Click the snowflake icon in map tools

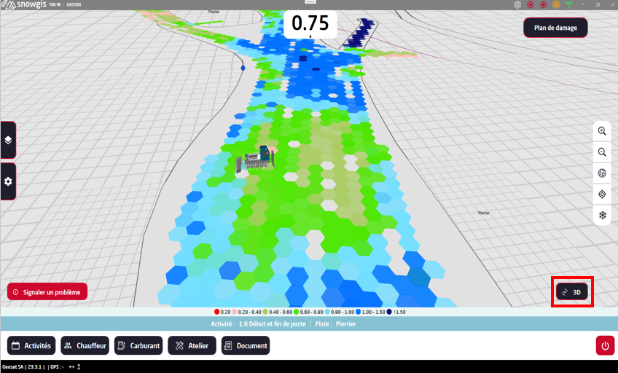click(x=602, y=216)
